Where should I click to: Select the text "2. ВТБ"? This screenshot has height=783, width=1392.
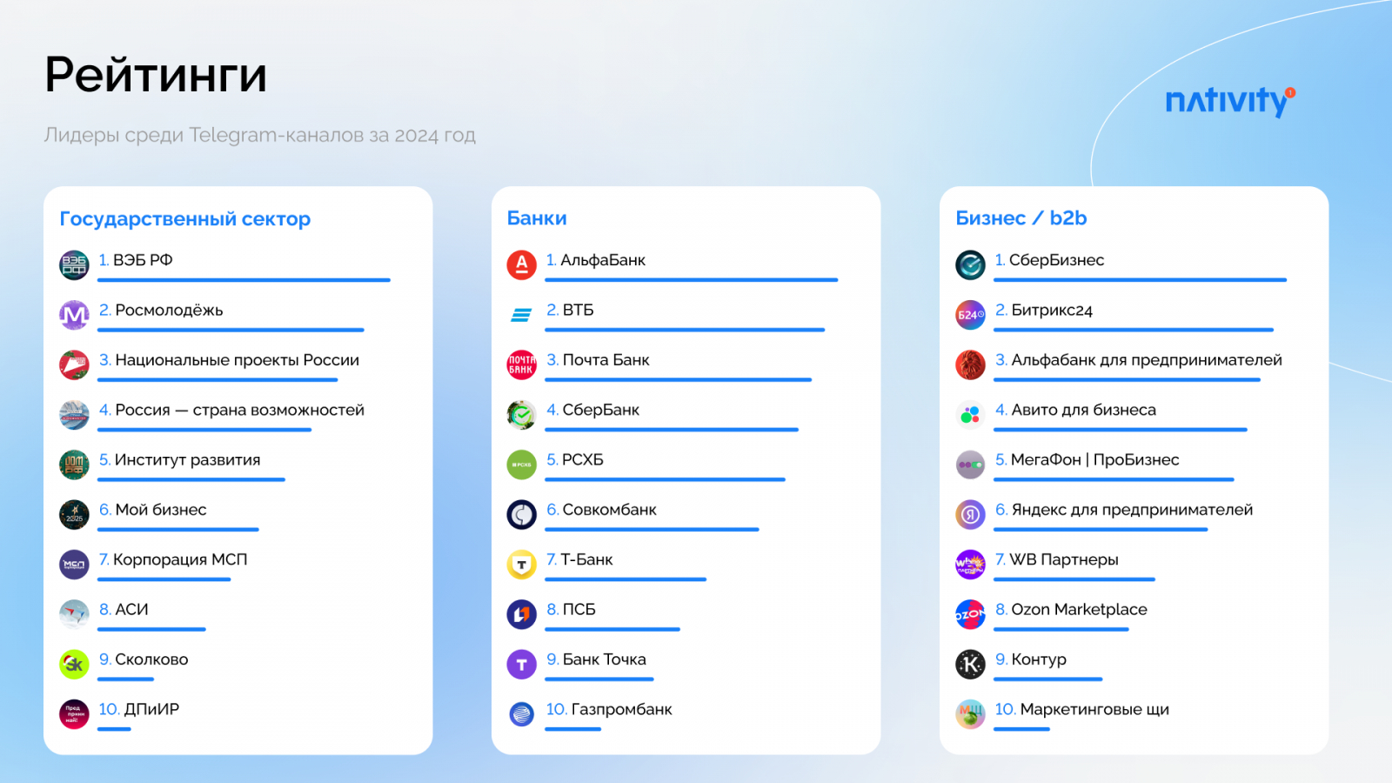pos(570,310)
